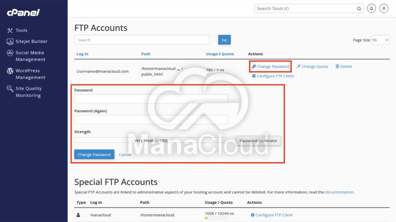Click the trash icon to Delete the account

(337, 66)
